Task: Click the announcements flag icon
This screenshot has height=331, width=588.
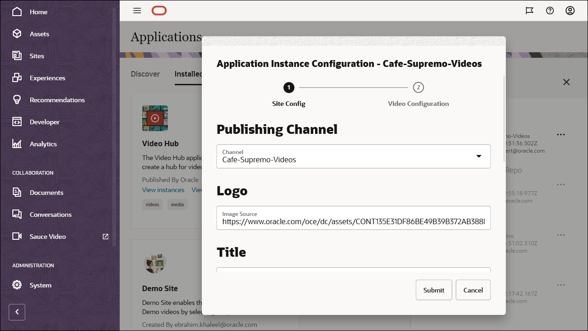Action: click(530, 10)
